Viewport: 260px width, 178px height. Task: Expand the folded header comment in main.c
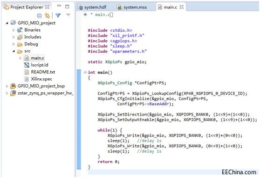(x=85, y=14)
